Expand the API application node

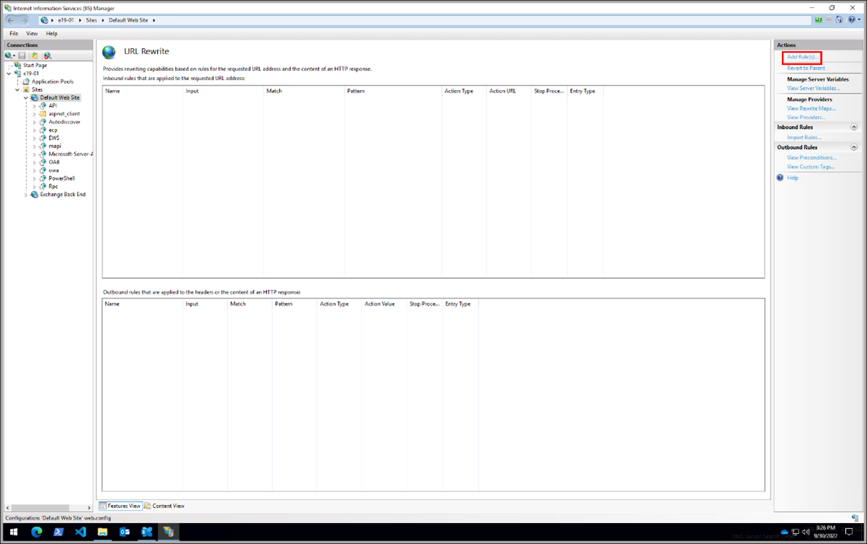click(x=34, y=106)
